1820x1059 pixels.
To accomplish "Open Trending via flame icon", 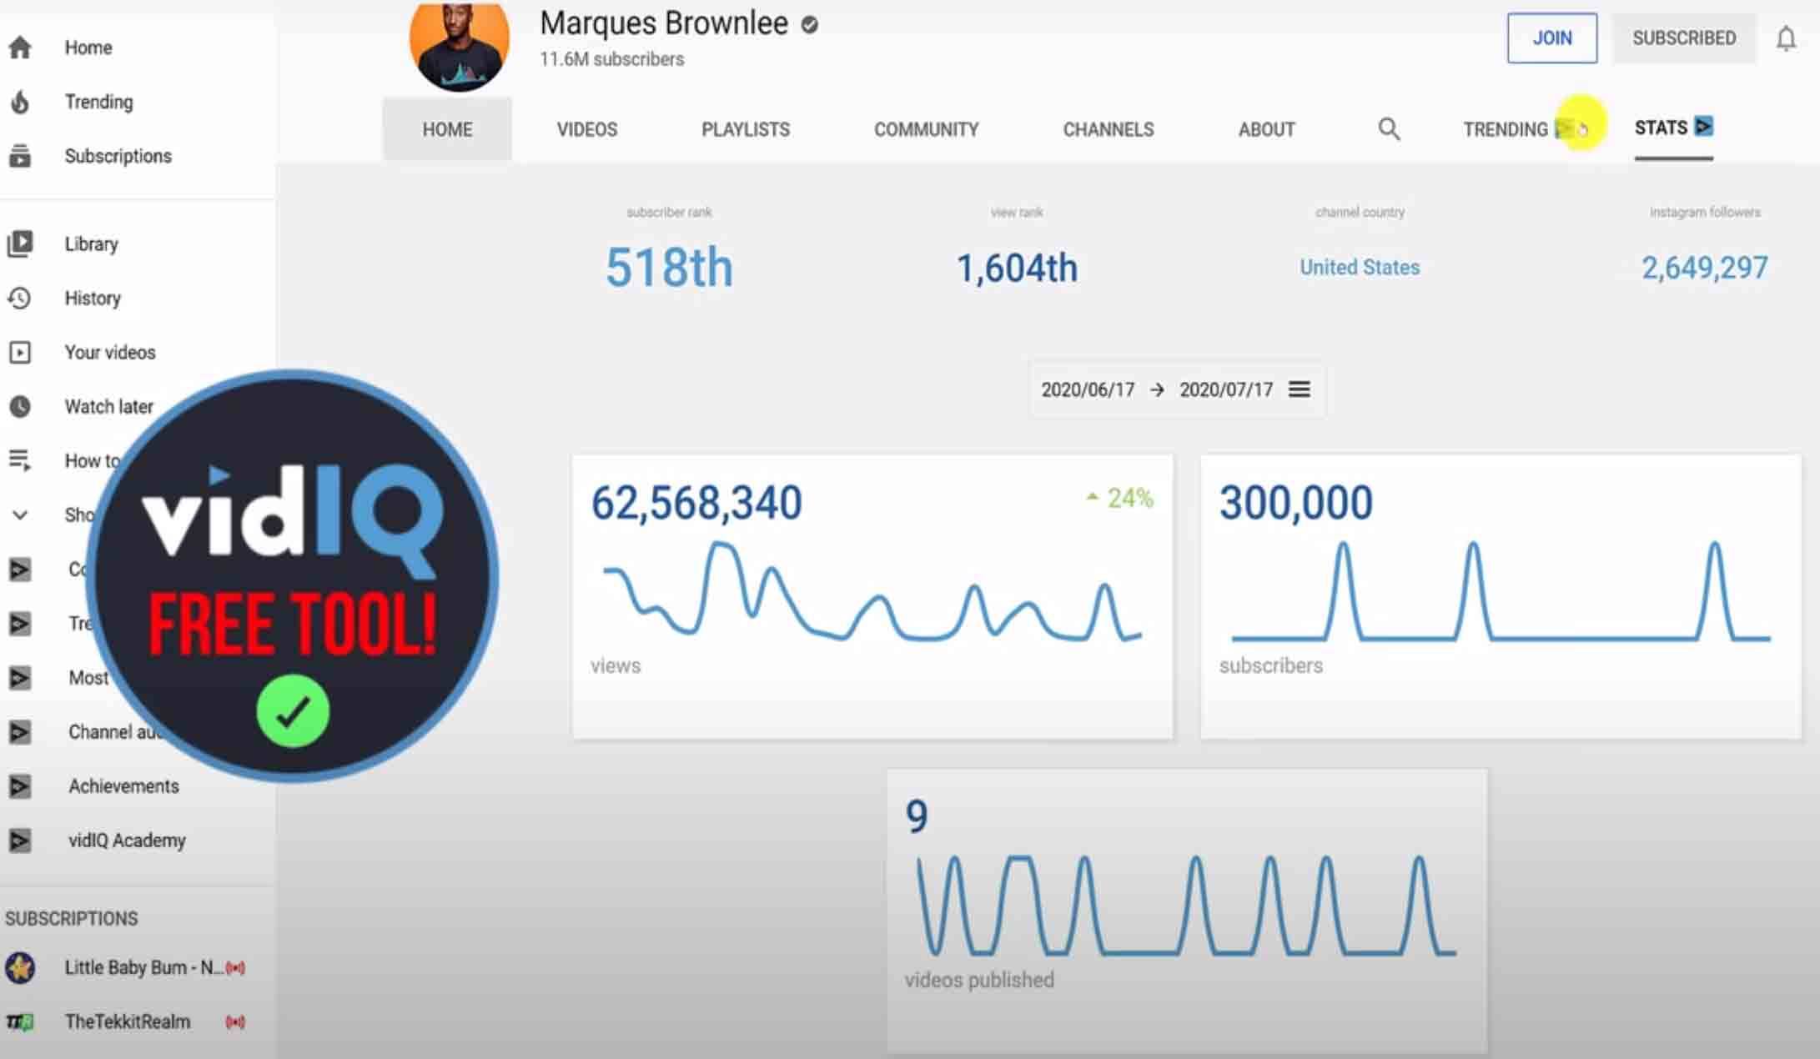I will click(x=20, y=102).
